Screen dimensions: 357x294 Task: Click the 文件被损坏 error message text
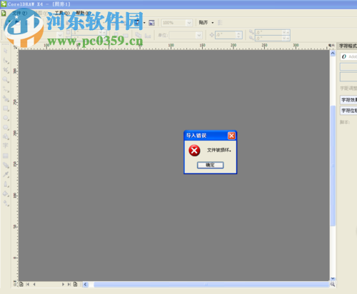pyautogui.click(x=219, y=150)
